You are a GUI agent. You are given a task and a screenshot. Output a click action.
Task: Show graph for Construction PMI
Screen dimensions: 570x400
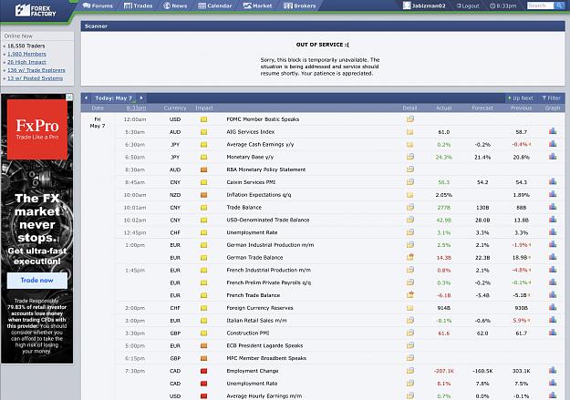tap(553, 333)
